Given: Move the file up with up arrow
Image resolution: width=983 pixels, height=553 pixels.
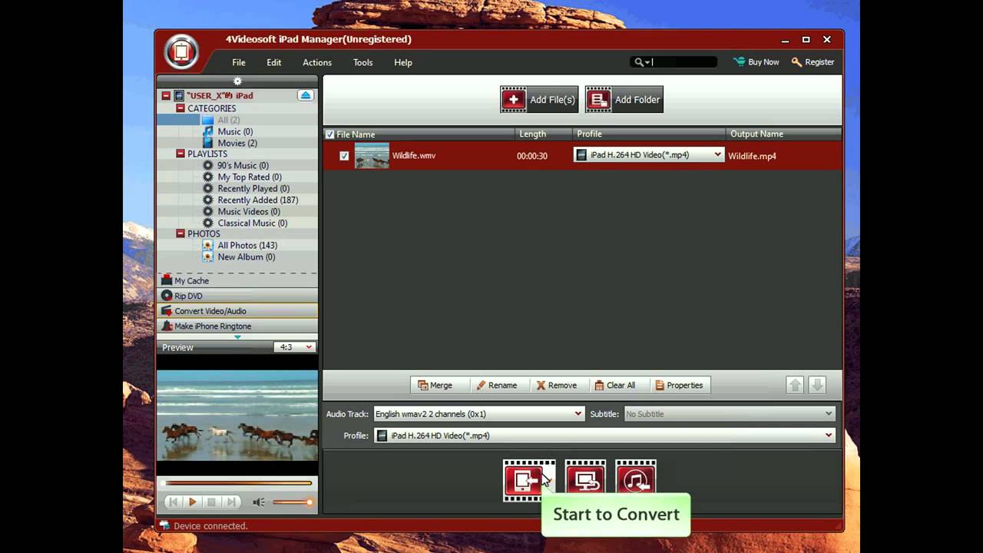Looking at the screenshot, I should 796,386.
